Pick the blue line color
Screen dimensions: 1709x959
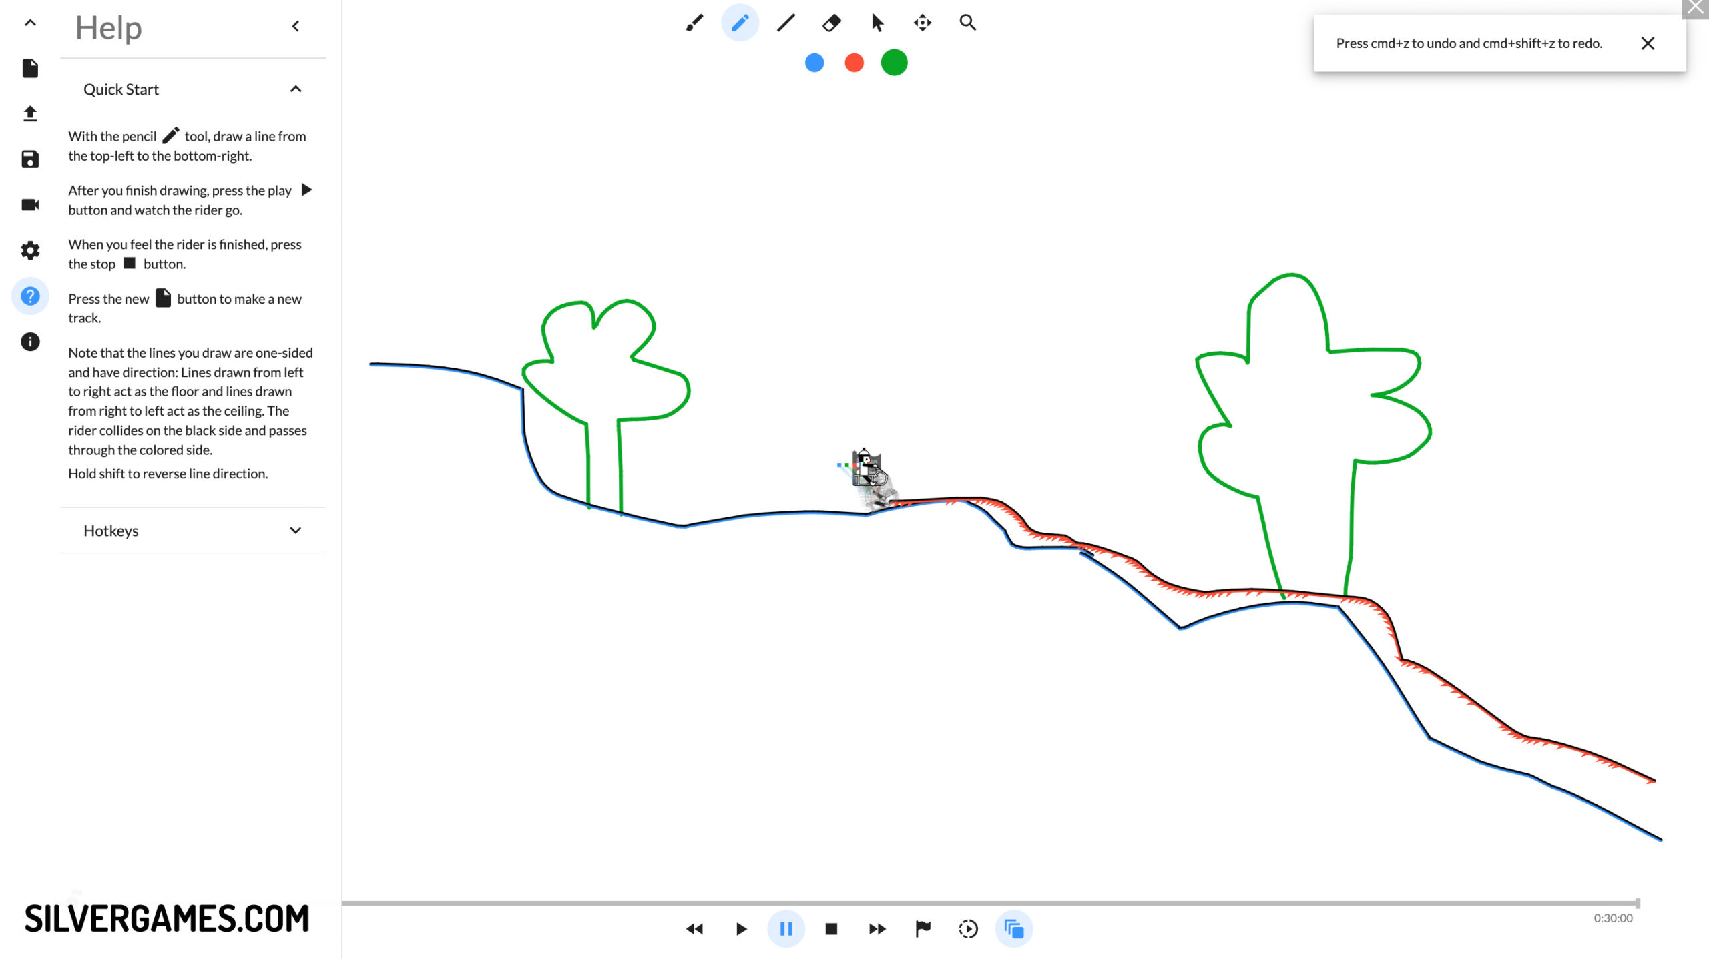[x=814, y=63]
